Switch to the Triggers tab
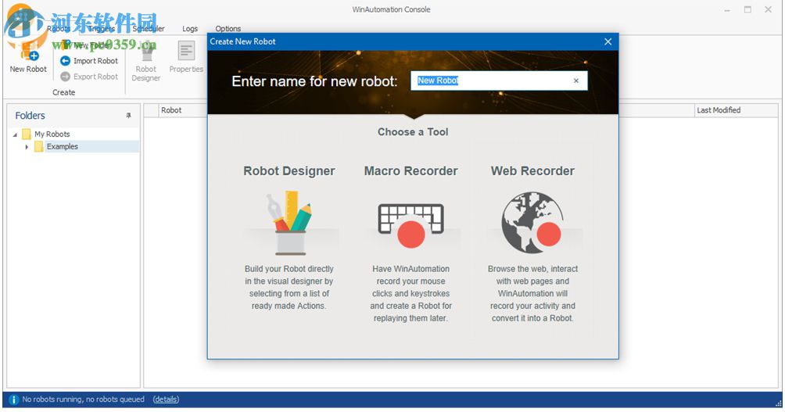This screenshot has width=785, height=412. click(102, 28)
